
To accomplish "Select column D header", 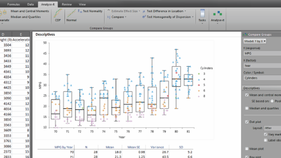I will pyautogui.click(x=6, y=34).
